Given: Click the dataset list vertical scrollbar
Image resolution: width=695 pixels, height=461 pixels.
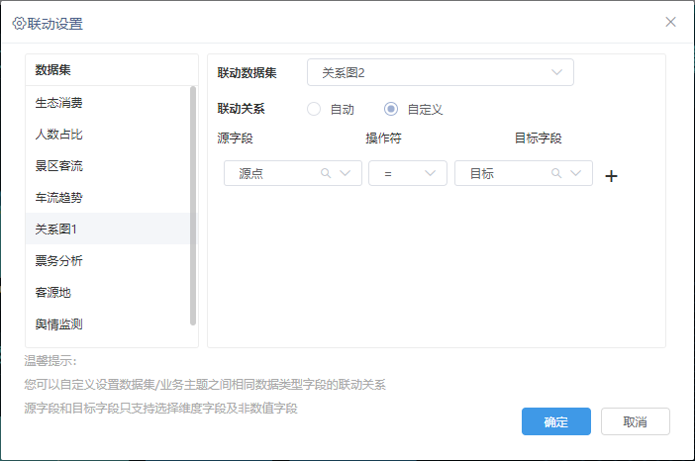Looking at the screenshot, I should [x=193, y=206].
